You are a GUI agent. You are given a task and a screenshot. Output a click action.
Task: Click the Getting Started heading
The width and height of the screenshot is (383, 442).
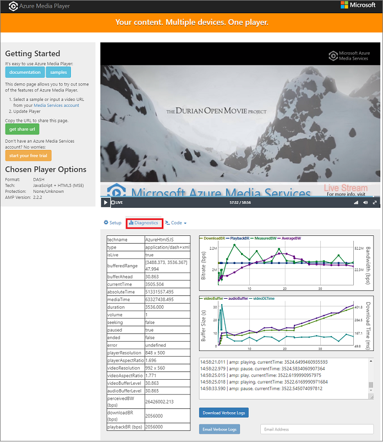[32, 53]
